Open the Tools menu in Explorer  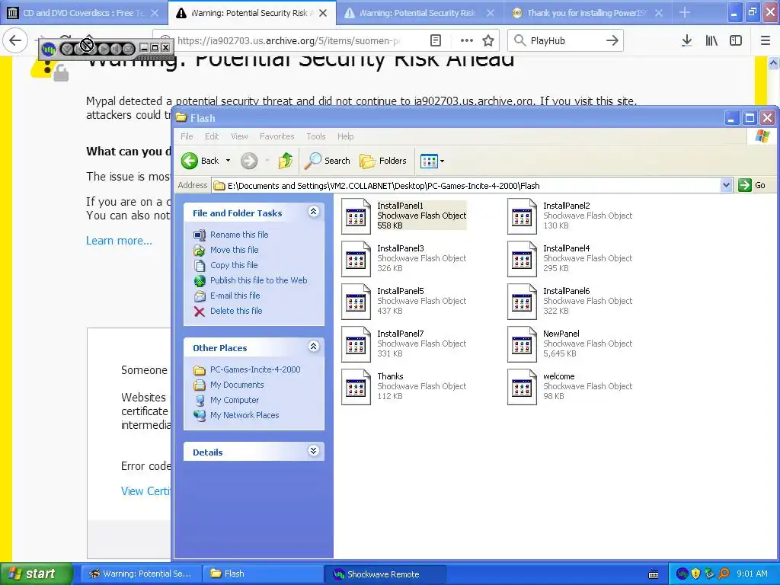[316, 136]
